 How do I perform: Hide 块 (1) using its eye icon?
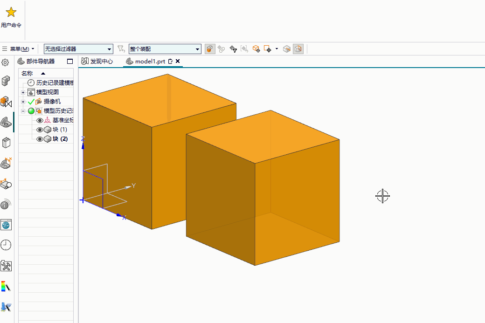click(x=40, y=130)
